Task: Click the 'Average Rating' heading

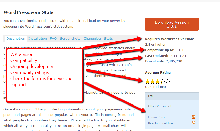Action: coord(158,73)
